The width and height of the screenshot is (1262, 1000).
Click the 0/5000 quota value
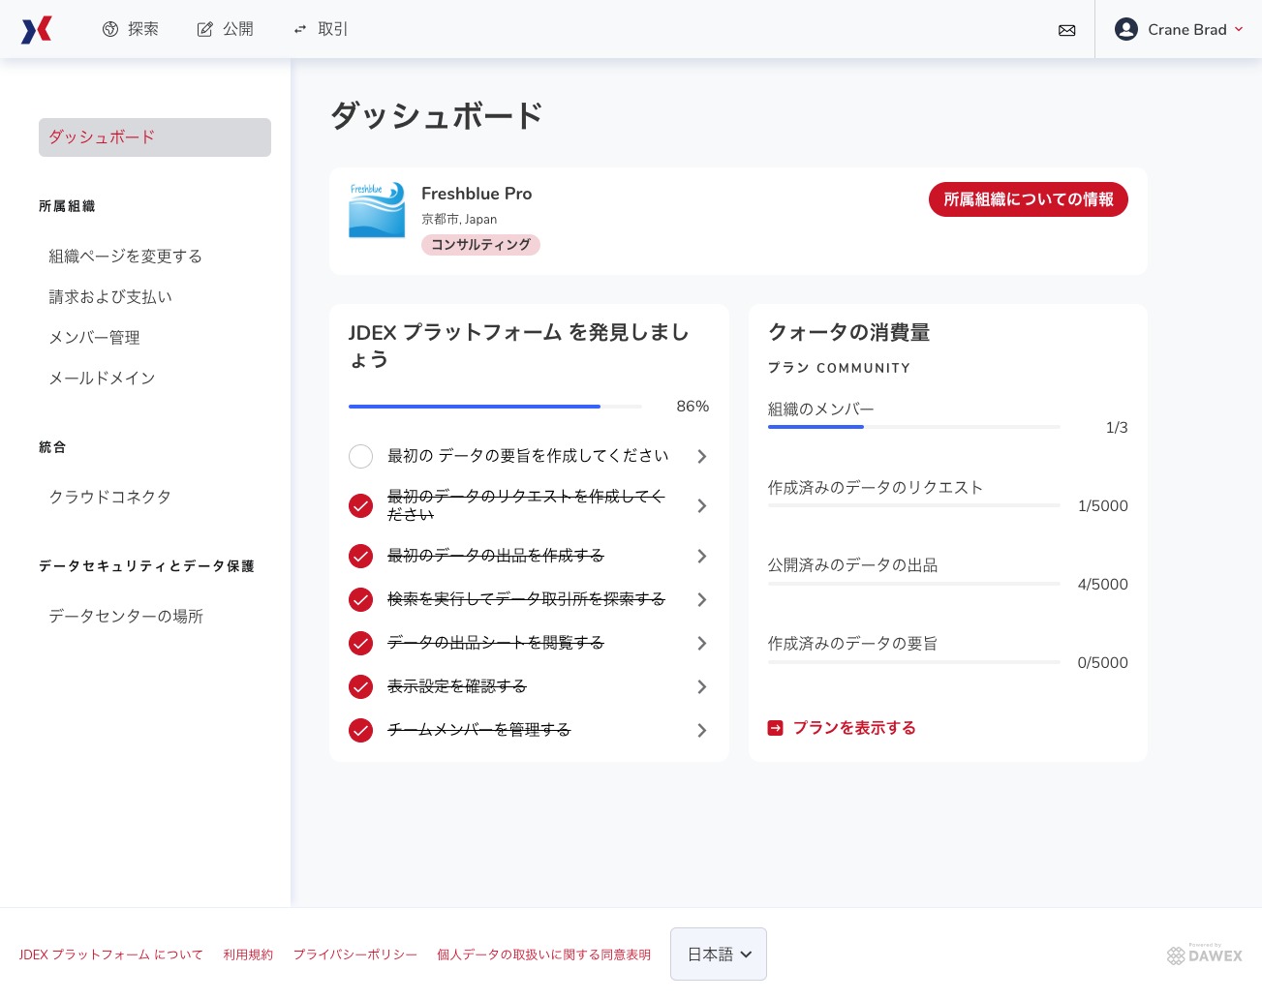pos(1103,663)
